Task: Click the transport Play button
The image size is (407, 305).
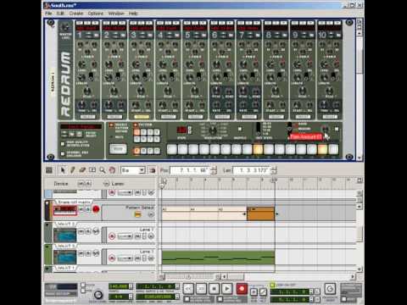Action: [x=227, y=289]
